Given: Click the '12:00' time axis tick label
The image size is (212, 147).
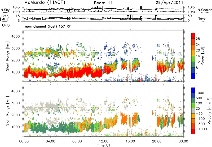Looking at the screenshot, I should 104,141.
